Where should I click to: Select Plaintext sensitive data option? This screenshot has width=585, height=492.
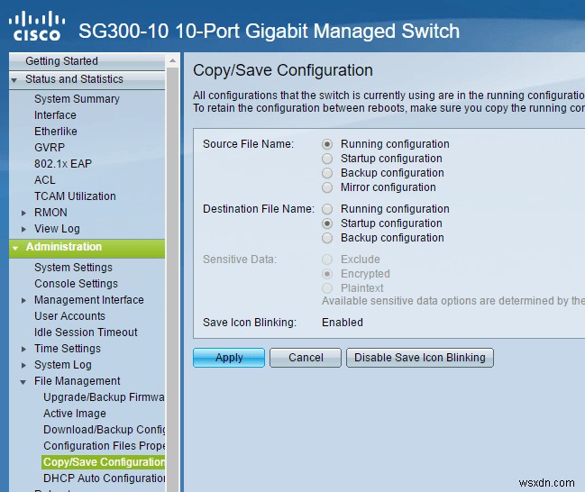pos(327,288)
